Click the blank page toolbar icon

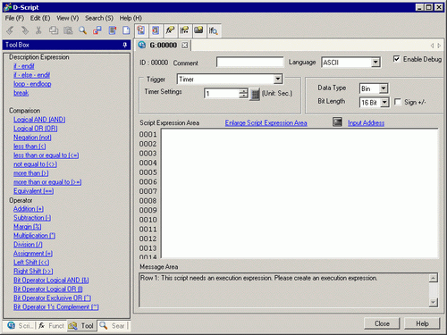pos(126,30)
